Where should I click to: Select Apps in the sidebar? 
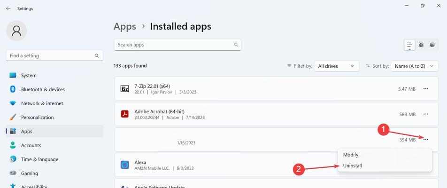coord(54,131)
